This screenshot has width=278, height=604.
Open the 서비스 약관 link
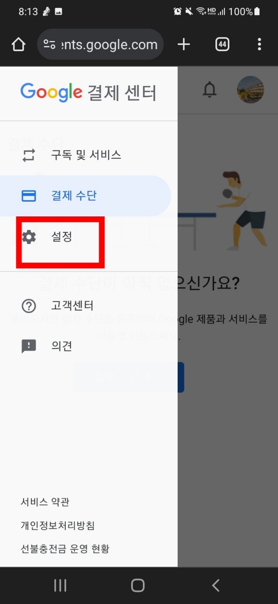pos(45,502)
